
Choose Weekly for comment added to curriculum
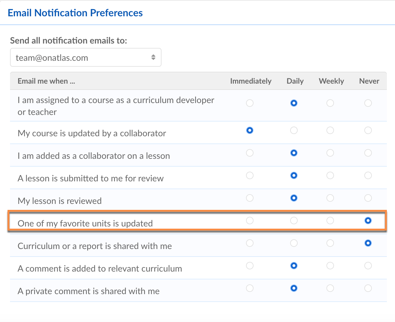[x=330, y=266]
